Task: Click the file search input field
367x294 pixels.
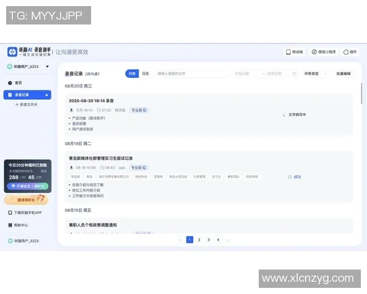Action: pyautogui.click(x=191, y=73)
